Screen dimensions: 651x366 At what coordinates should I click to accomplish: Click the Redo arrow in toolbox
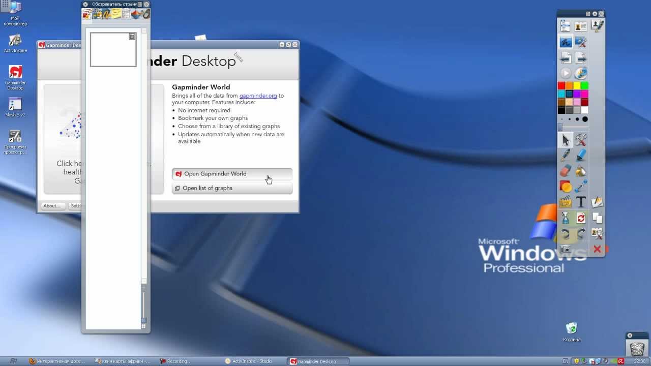(581, 234)
